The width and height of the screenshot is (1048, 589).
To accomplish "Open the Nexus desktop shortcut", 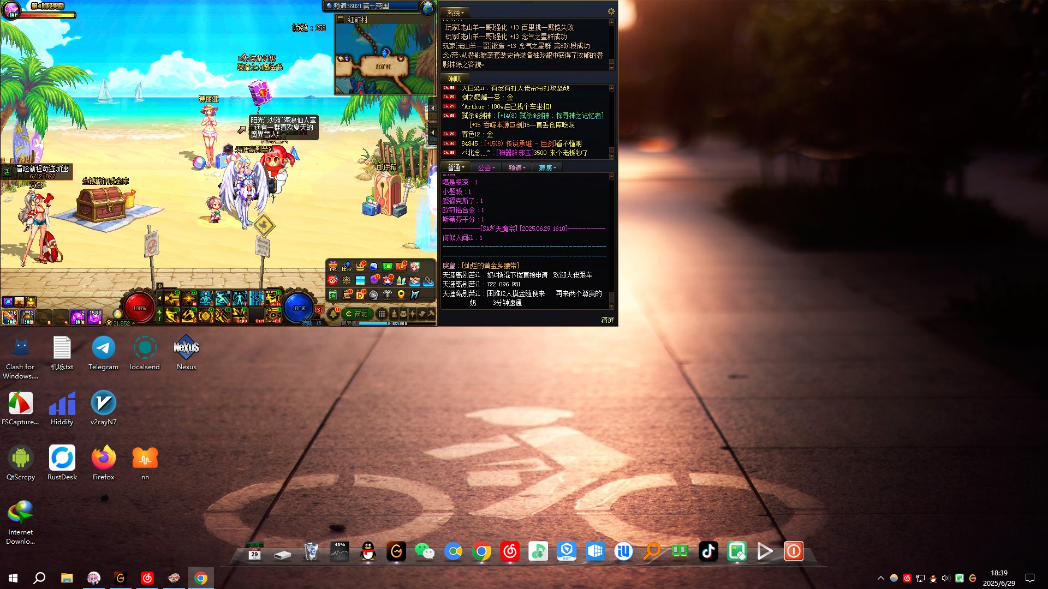I will [186, 353].
